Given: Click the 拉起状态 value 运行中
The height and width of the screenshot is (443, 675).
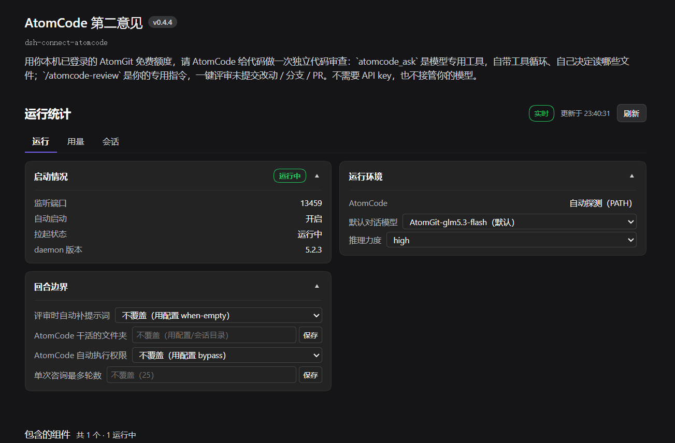Looking at the screenshot, I should (310, 234).
